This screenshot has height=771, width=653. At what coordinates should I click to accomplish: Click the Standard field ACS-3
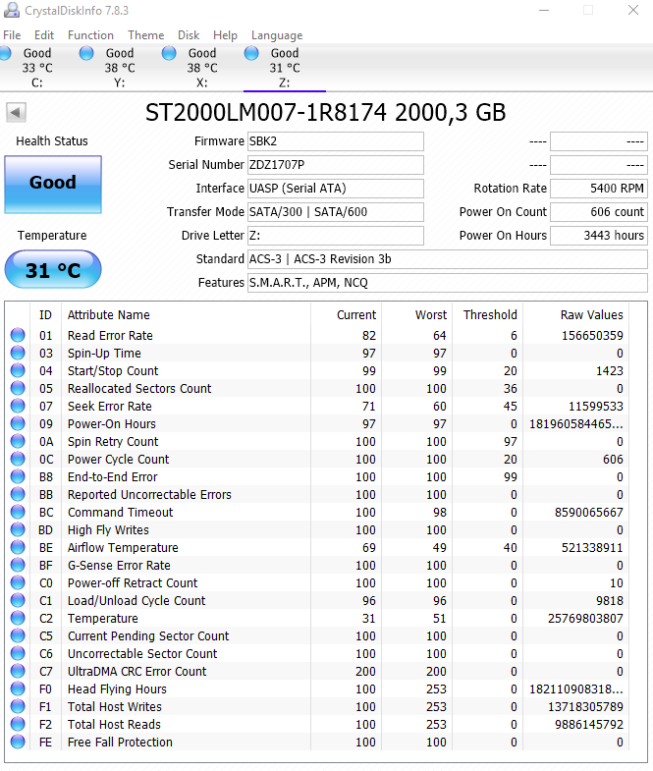point(448,259)
